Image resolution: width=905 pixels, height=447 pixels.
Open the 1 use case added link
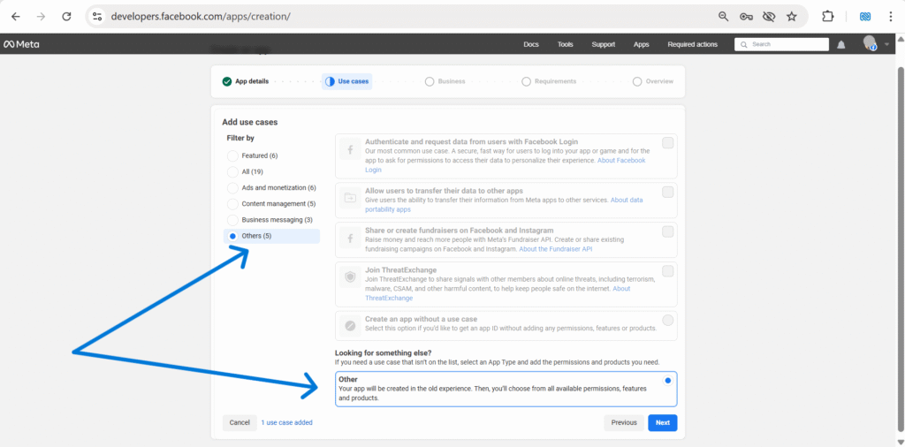(x=286, y=422)
